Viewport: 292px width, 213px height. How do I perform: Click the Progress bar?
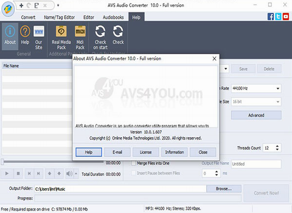138,198
